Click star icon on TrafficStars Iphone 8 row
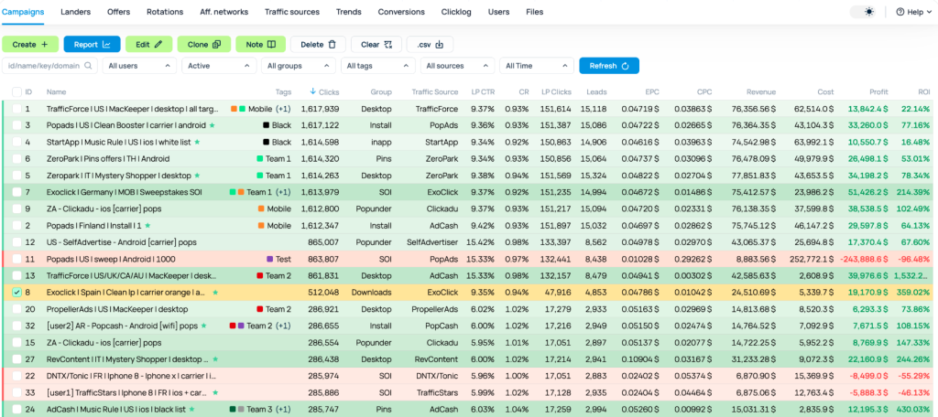 [x=215, y=392]
